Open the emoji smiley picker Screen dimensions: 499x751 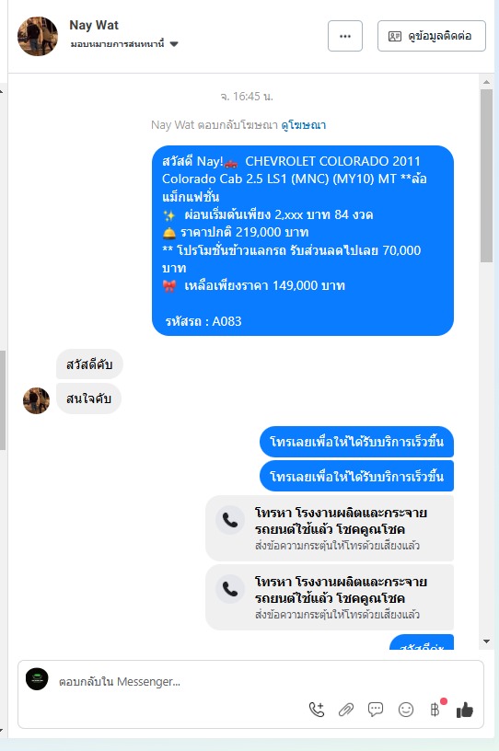pyautogui.click(x=406, y=710)
